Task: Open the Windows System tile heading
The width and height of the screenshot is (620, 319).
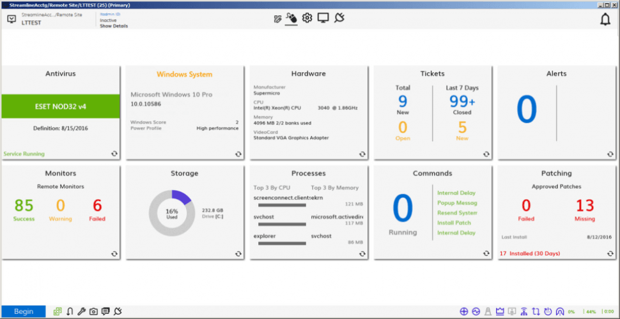Action: click(x=184, y=74)
